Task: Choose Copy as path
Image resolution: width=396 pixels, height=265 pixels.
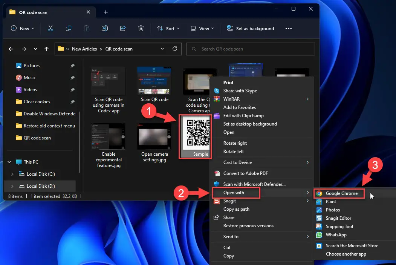Action: tap(261, 209)
